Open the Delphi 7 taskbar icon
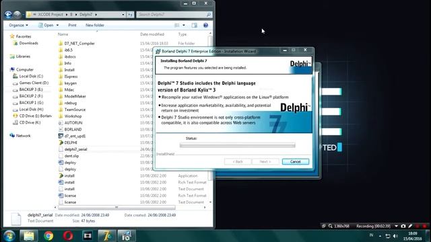 (x=106, y=236)
